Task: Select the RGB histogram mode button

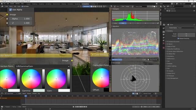Action: [123, 23]
